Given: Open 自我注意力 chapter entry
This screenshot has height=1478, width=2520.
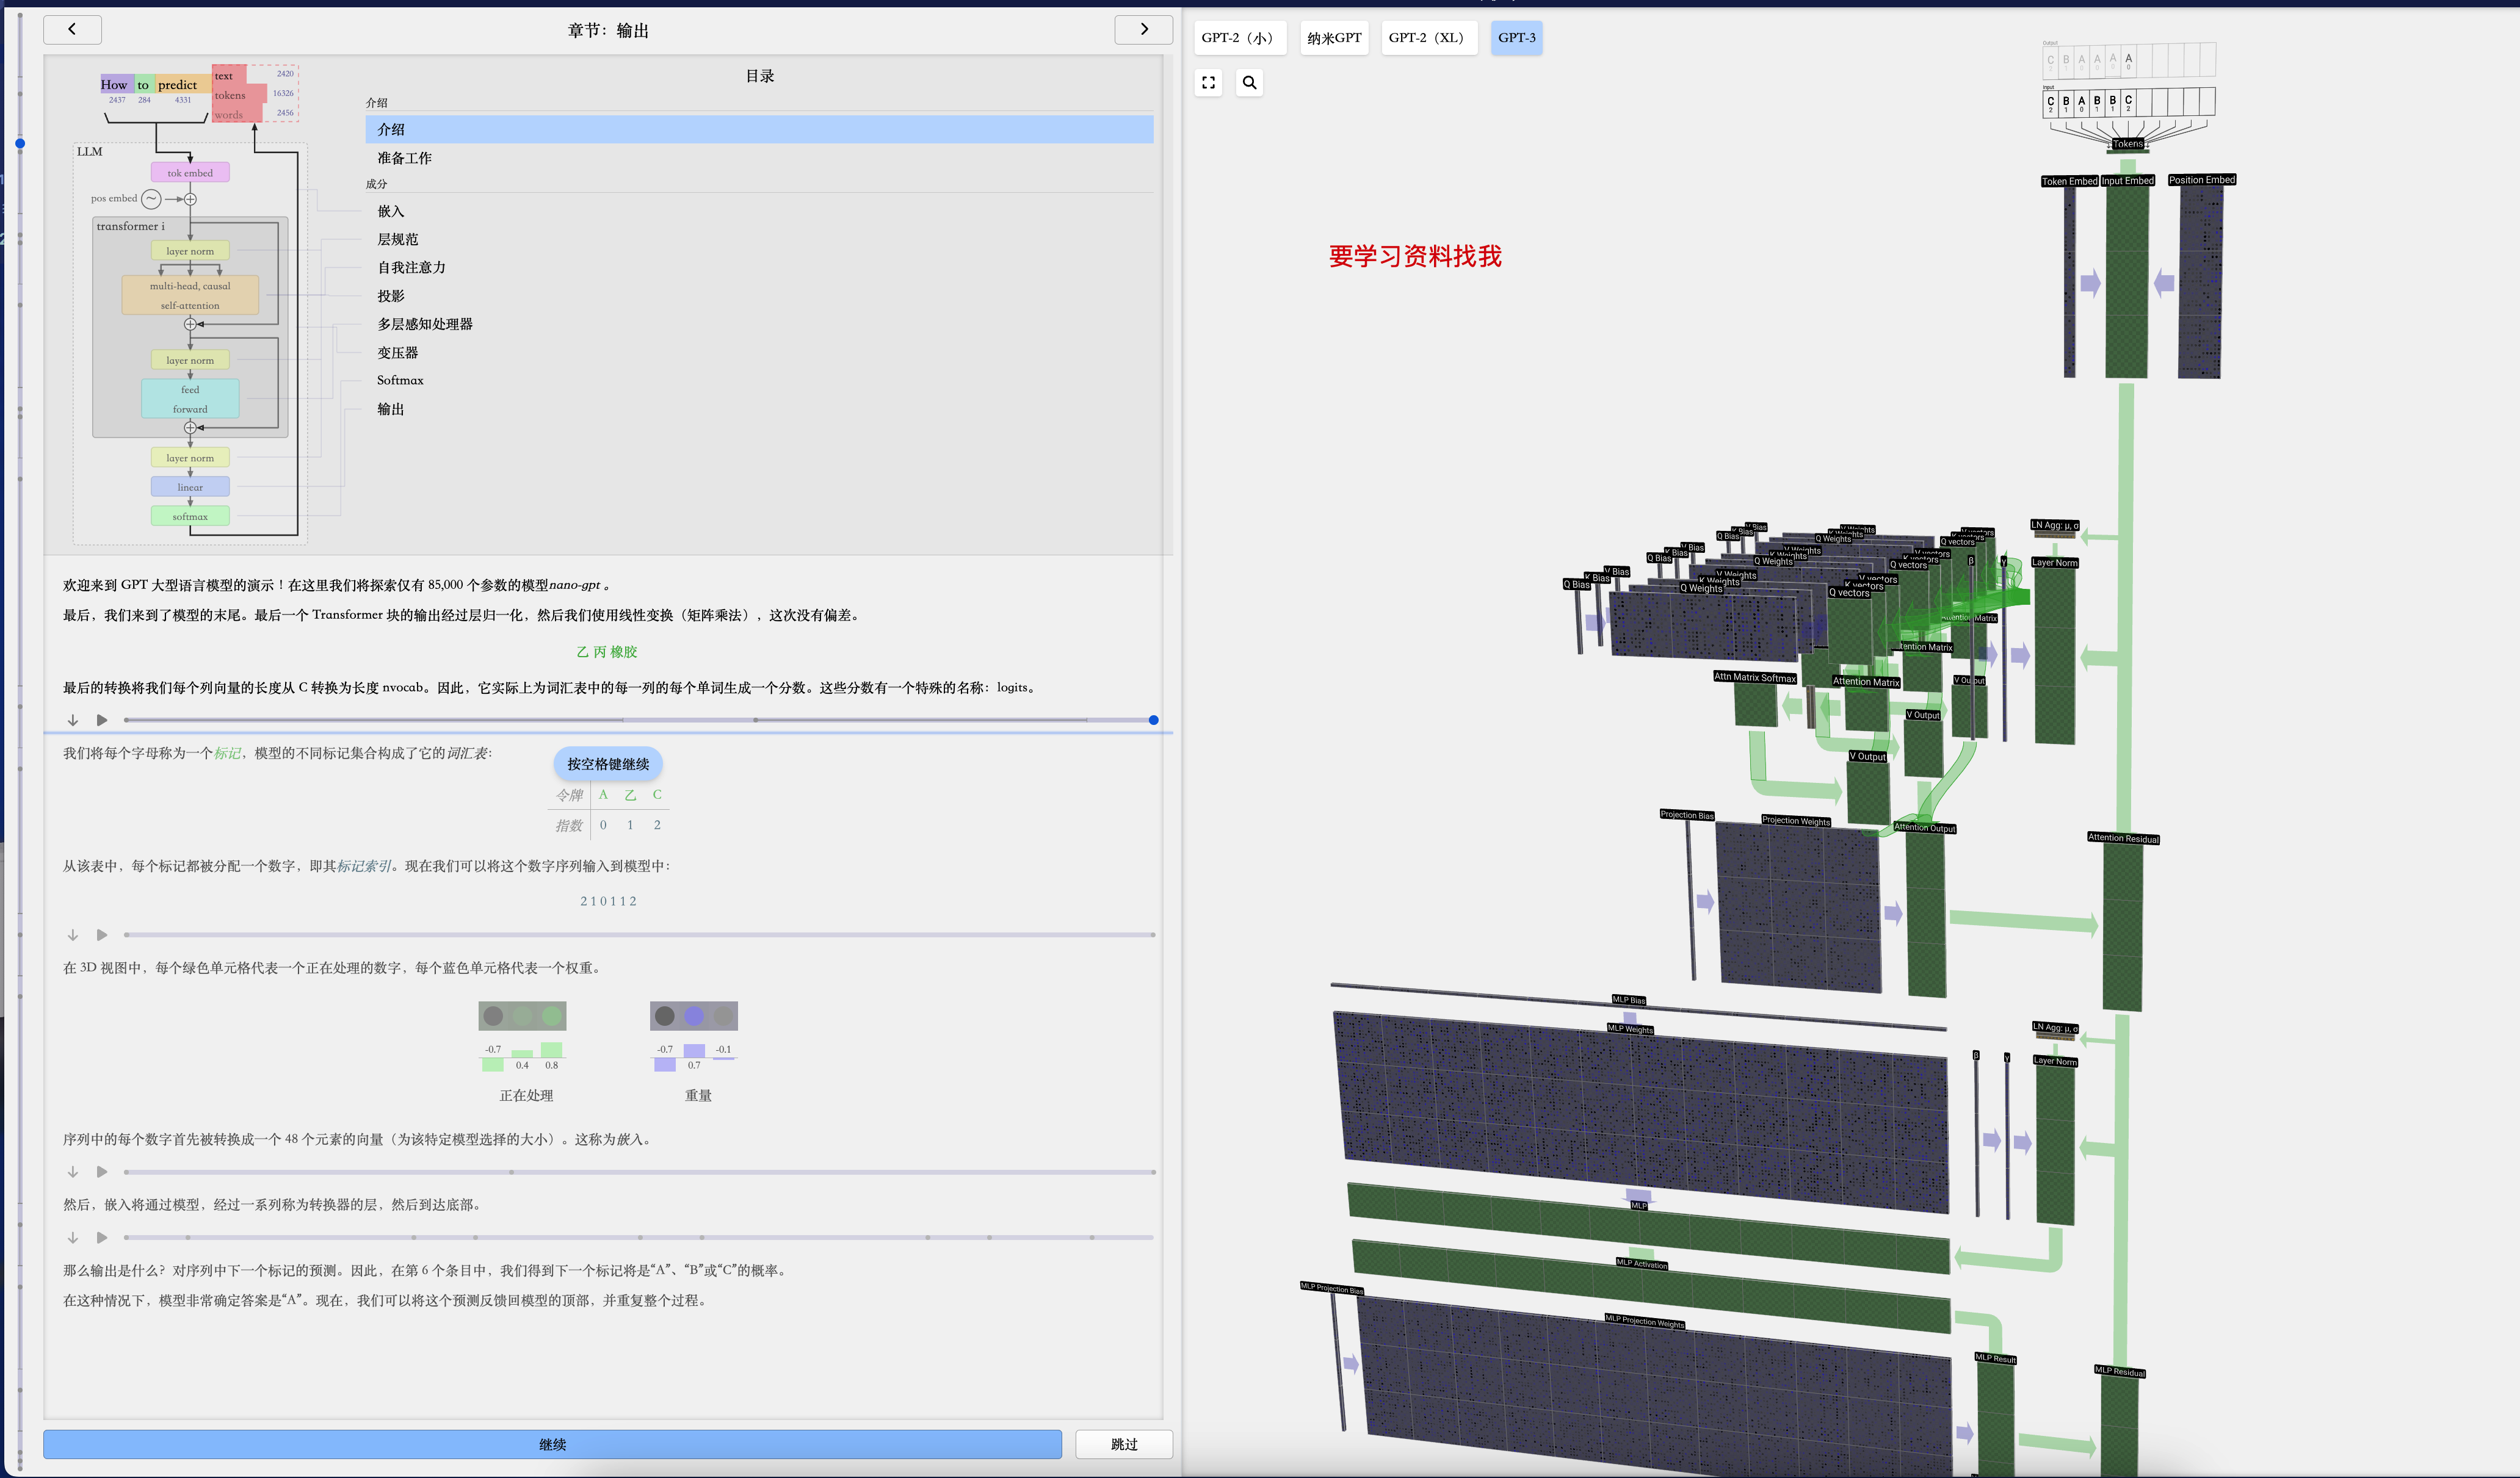Looking at the screenshot, I should [759, 267].
